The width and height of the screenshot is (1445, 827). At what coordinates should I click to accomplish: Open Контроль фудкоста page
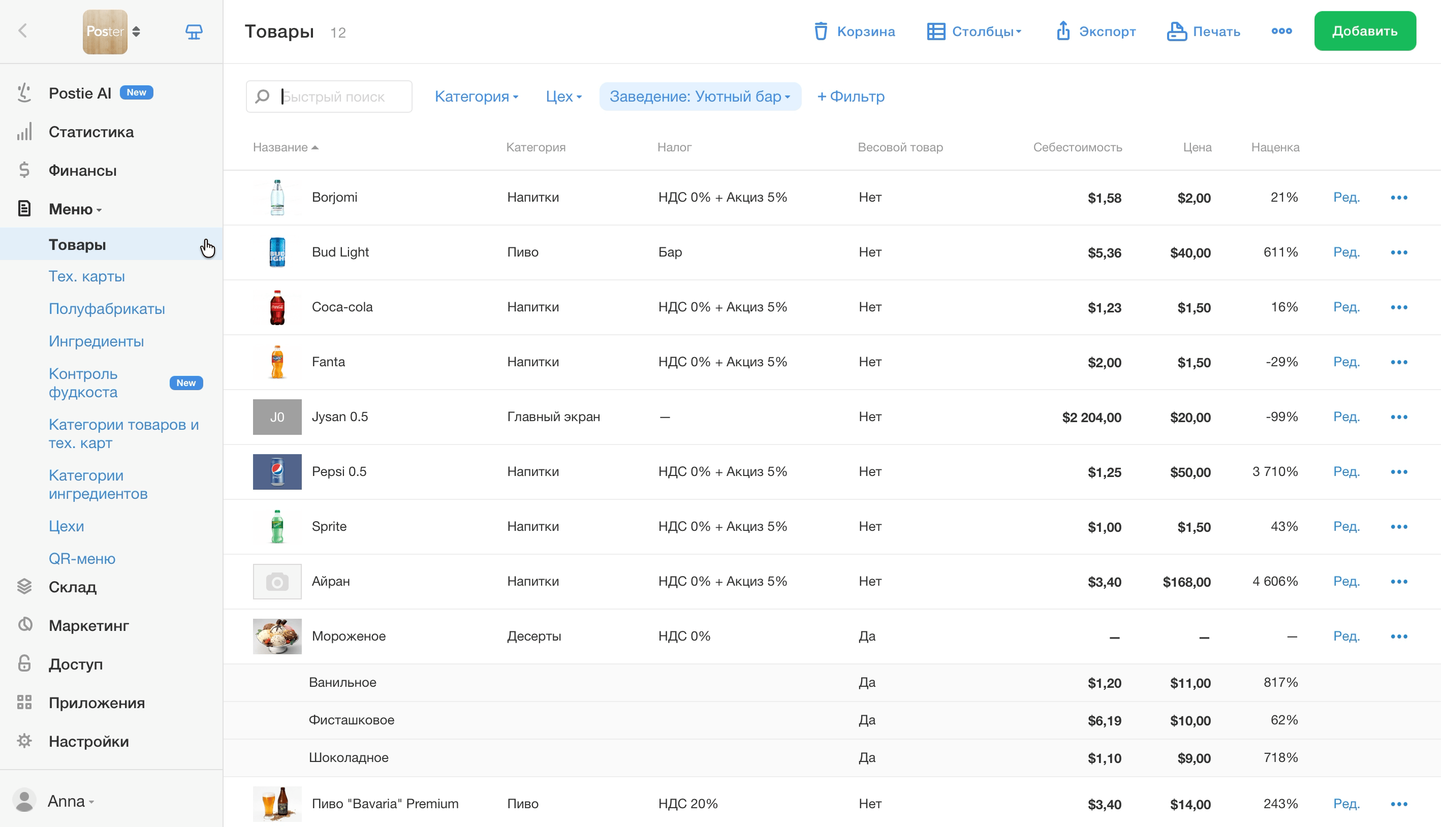[83, 384]
